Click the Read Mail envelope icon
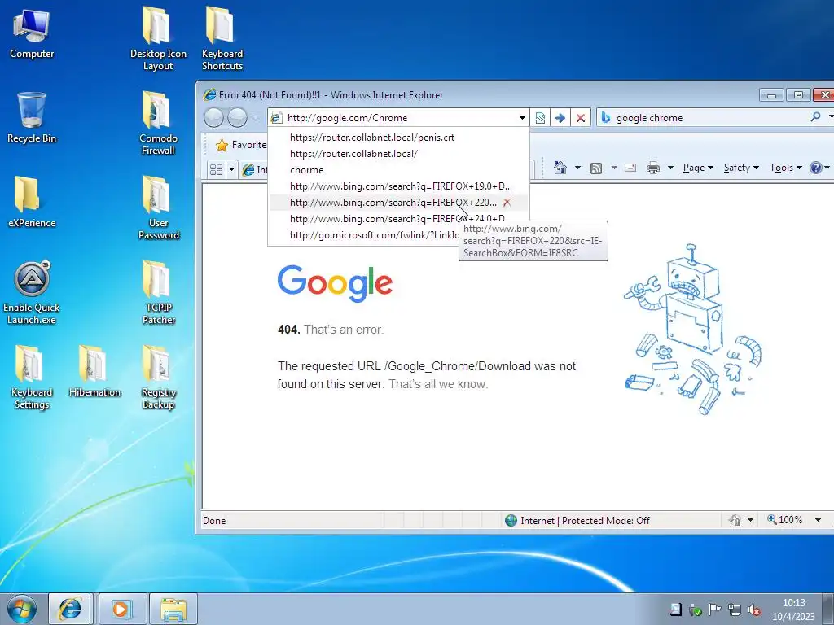This screenshot has width=834, height=625. (630, 168)
